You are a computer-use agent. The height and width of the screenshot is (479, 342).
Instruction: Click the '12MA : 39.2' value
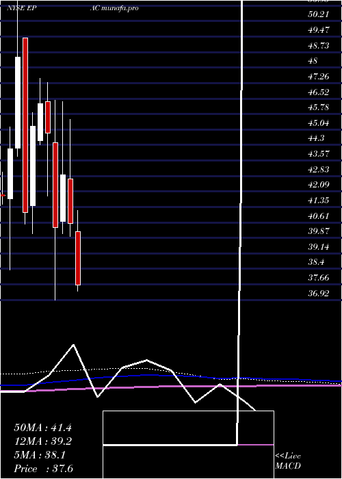click(x=42, y=441)
